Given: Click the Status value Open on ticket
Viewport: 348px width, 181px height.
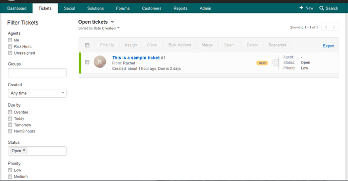Looking at the screenshot, I should 305,62.
